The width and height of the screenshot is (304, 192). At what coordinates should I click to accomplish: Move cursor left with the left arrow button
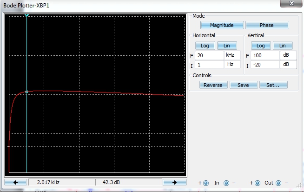click(x=16, y=183)
